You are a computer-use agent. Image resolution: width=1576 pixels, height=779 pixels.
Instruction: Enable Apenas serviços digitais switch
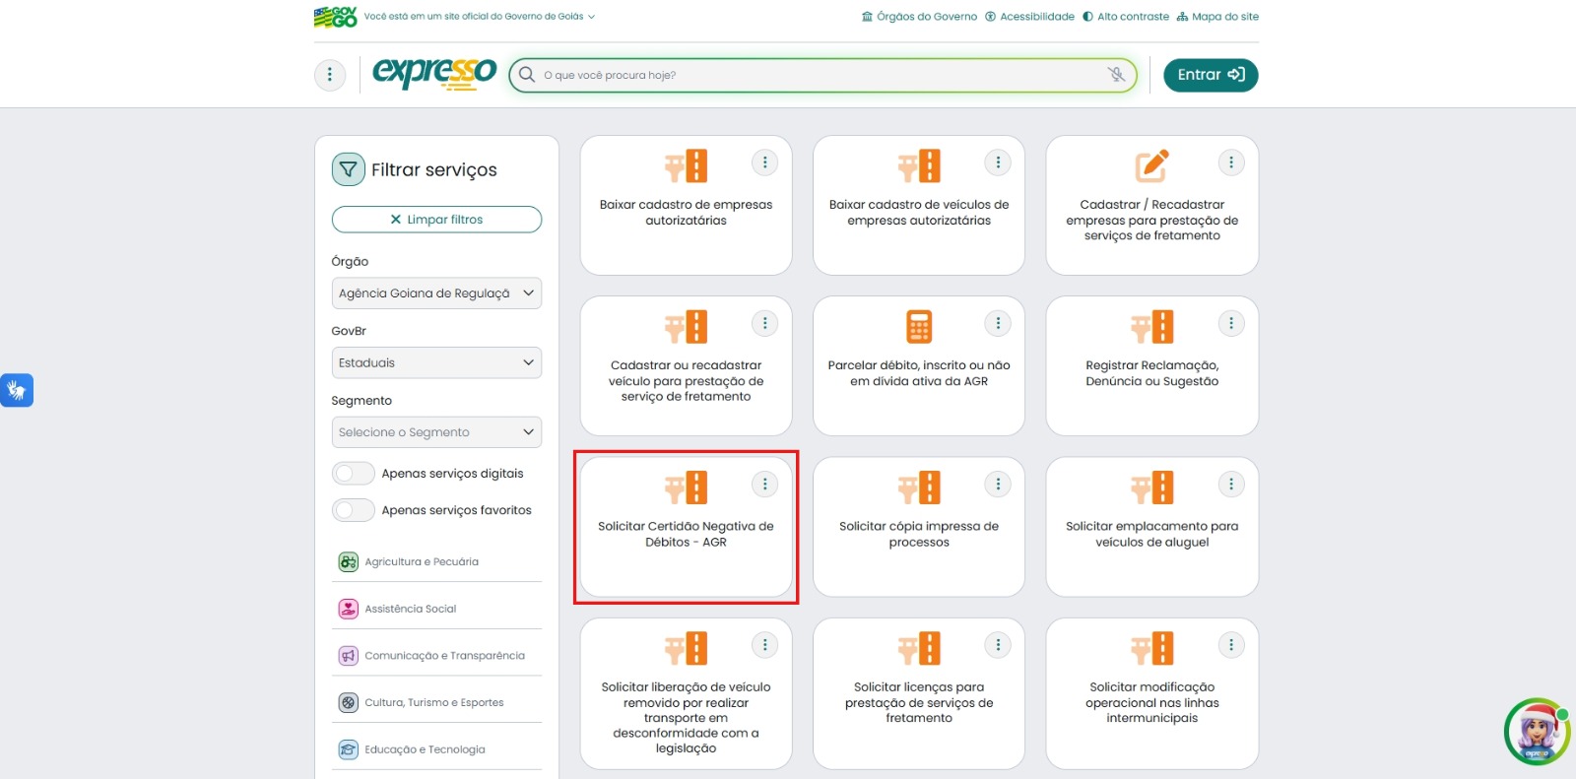(x=354, y=474)
